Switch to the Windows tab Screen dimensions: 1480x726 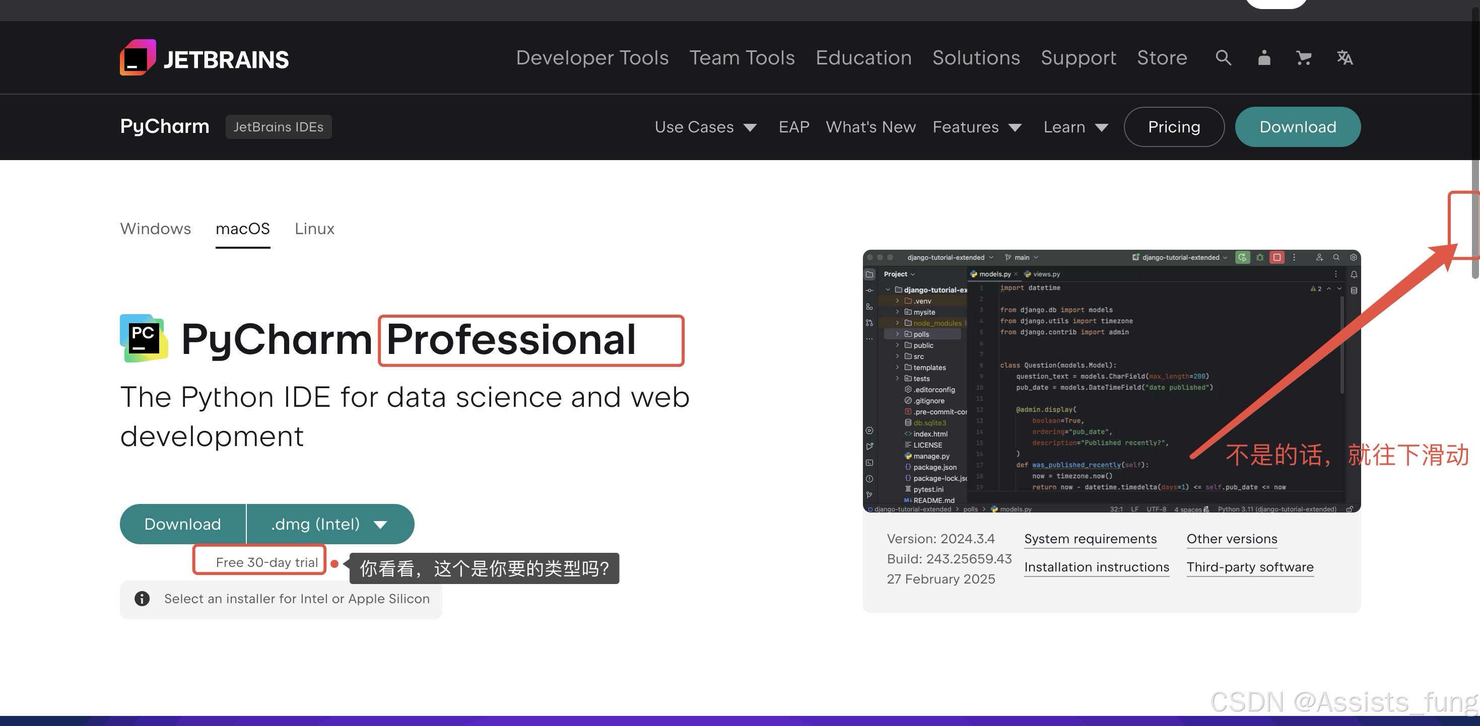point(155,229)
